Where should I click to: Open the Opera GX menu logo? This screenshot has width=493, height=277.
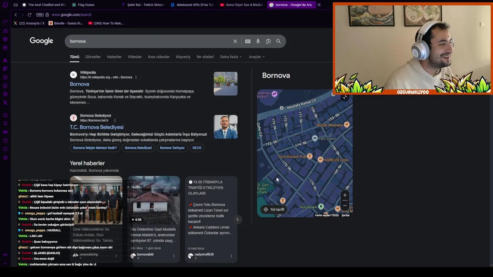coord(5,5)
